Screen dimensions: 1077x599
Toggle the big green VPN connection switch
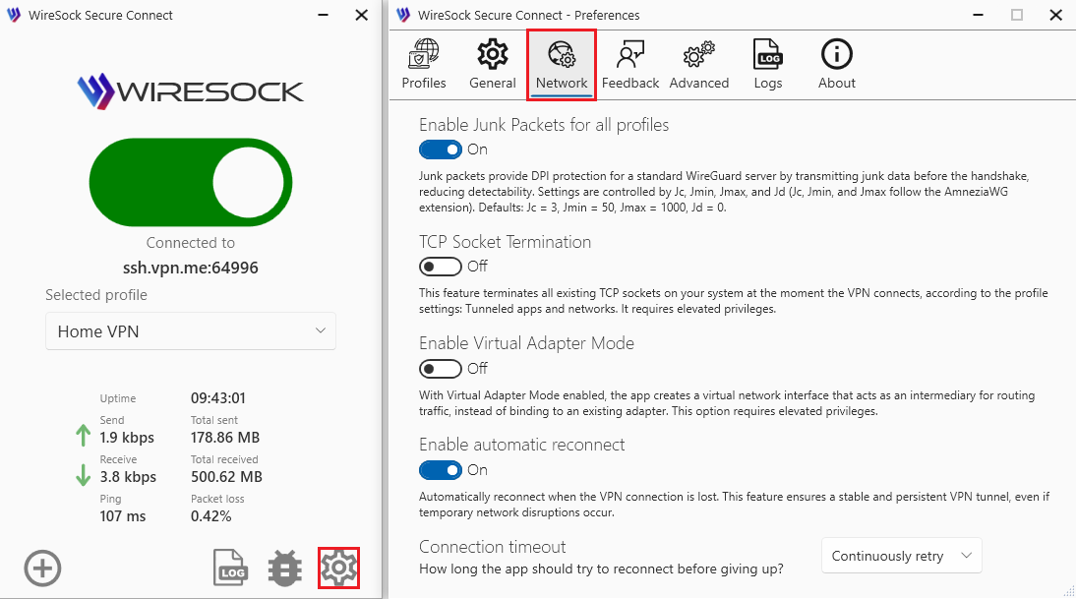pyautogui.click(x=190, y=182)
